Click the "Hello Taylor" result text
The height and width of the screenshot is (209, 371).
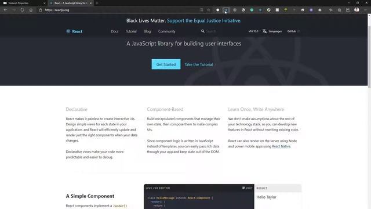(266, 197)
